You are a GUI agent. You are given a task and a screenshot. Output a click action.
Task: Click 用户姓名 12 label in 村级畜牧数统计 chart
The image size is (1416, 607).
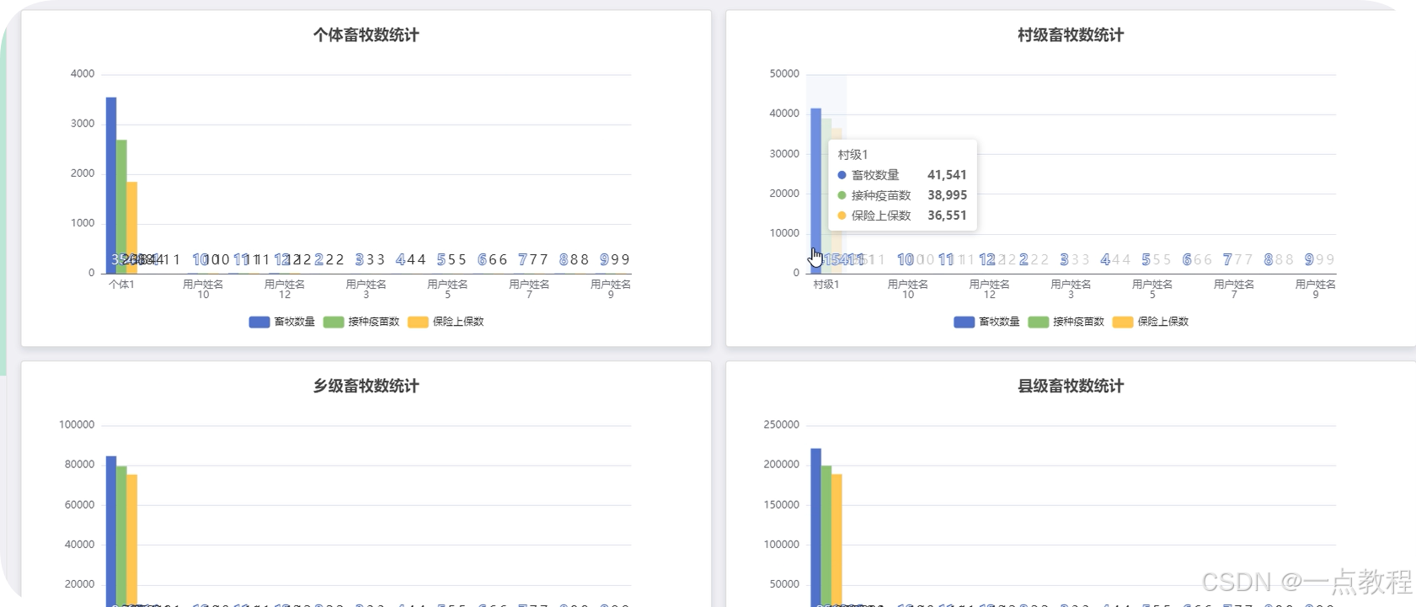[989, 290]
